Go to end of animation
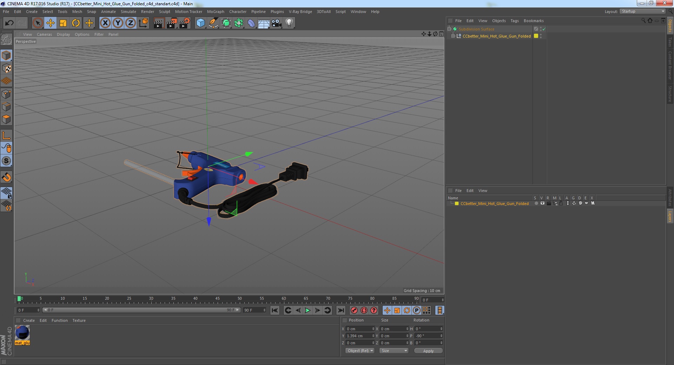The width and height of the screenshot is (674, 365). 341,310
